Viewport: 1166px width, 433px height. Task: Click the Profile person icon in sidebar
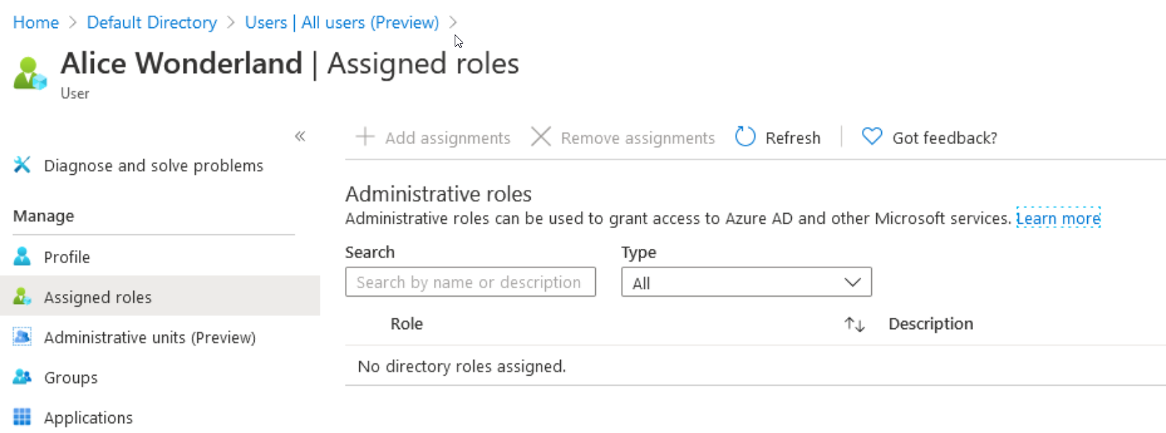tap(22, 257)
